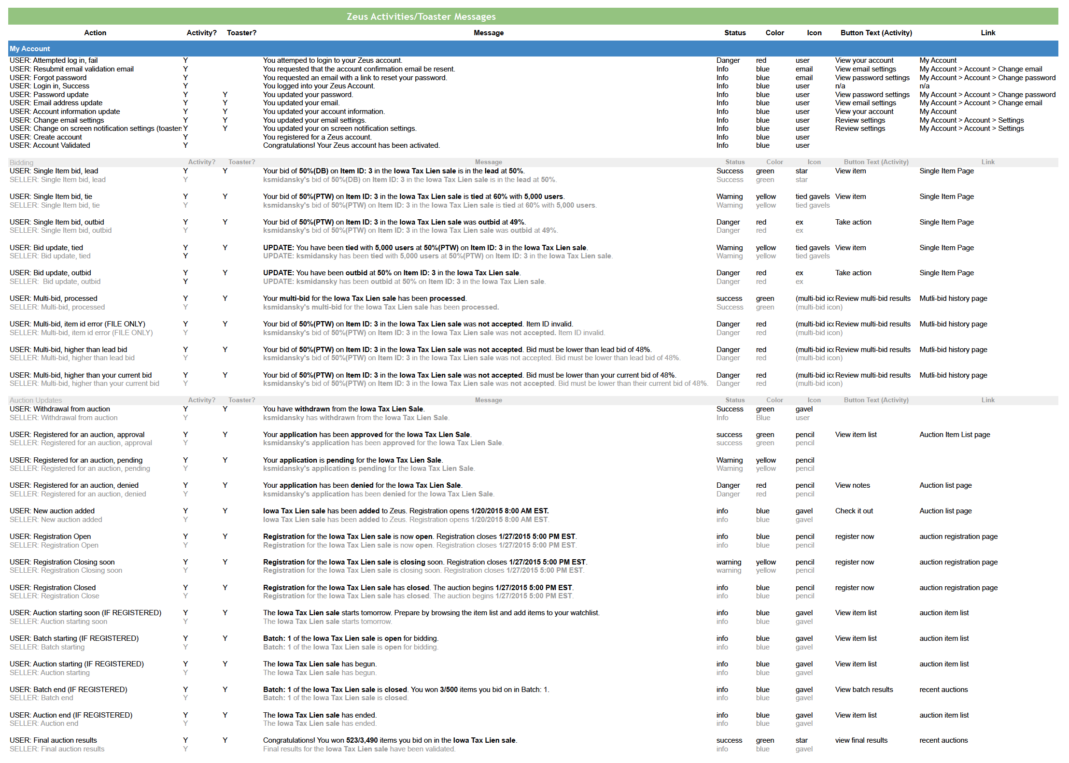1069x763 pixels.
Task: Click 'Take action' button text for Single Item bid outbid
Action: pyautogui.click(x=853, y=222)
